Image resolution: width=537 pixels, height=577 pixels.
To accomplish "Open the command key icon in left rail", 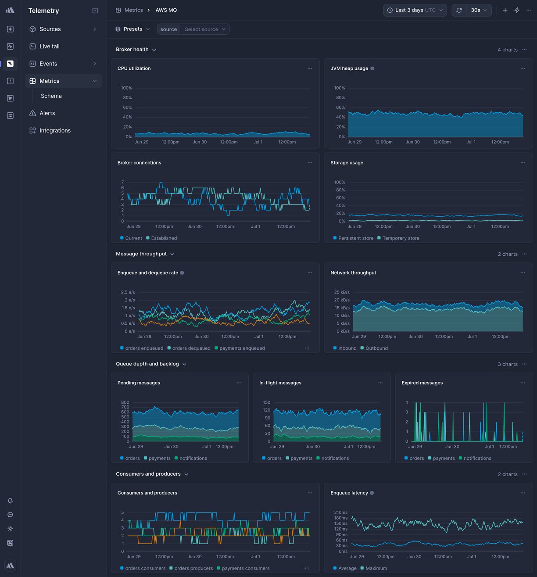I will pyautogui.click(x=10, y=543).
